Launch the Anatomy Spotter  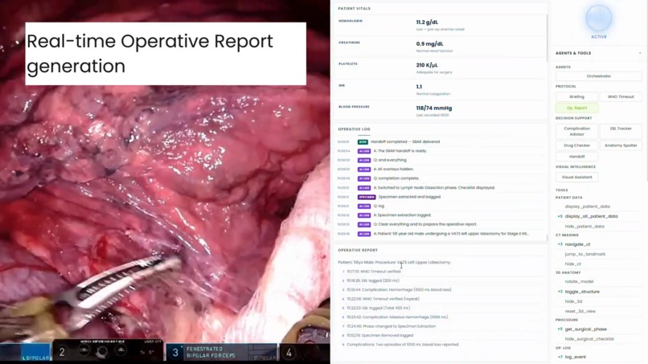(x=621, y=145)
